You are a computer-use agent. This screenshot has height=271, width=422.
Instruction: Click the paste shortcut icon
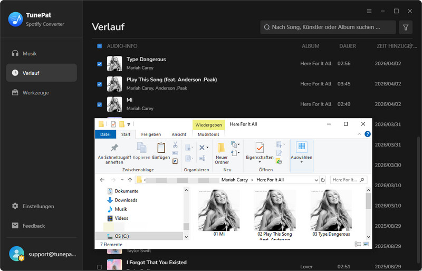pyautogui.click(x=175, y=161)
